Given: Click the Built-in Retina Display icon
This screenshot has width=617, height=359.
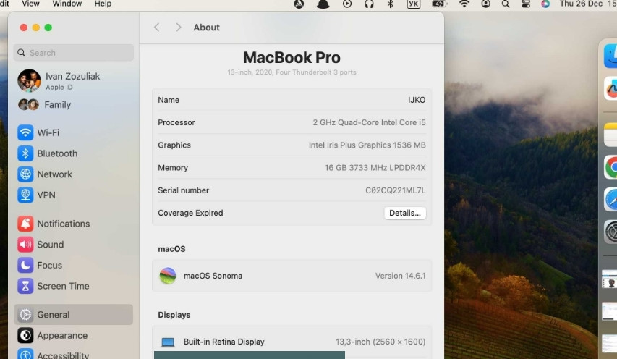Looking at the screenshot, I should 168,342.
